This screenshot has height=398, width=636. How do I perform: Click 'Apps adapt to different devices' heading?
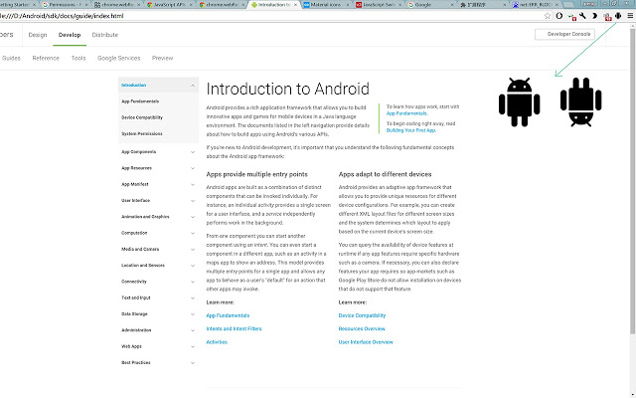click(385, 175)
